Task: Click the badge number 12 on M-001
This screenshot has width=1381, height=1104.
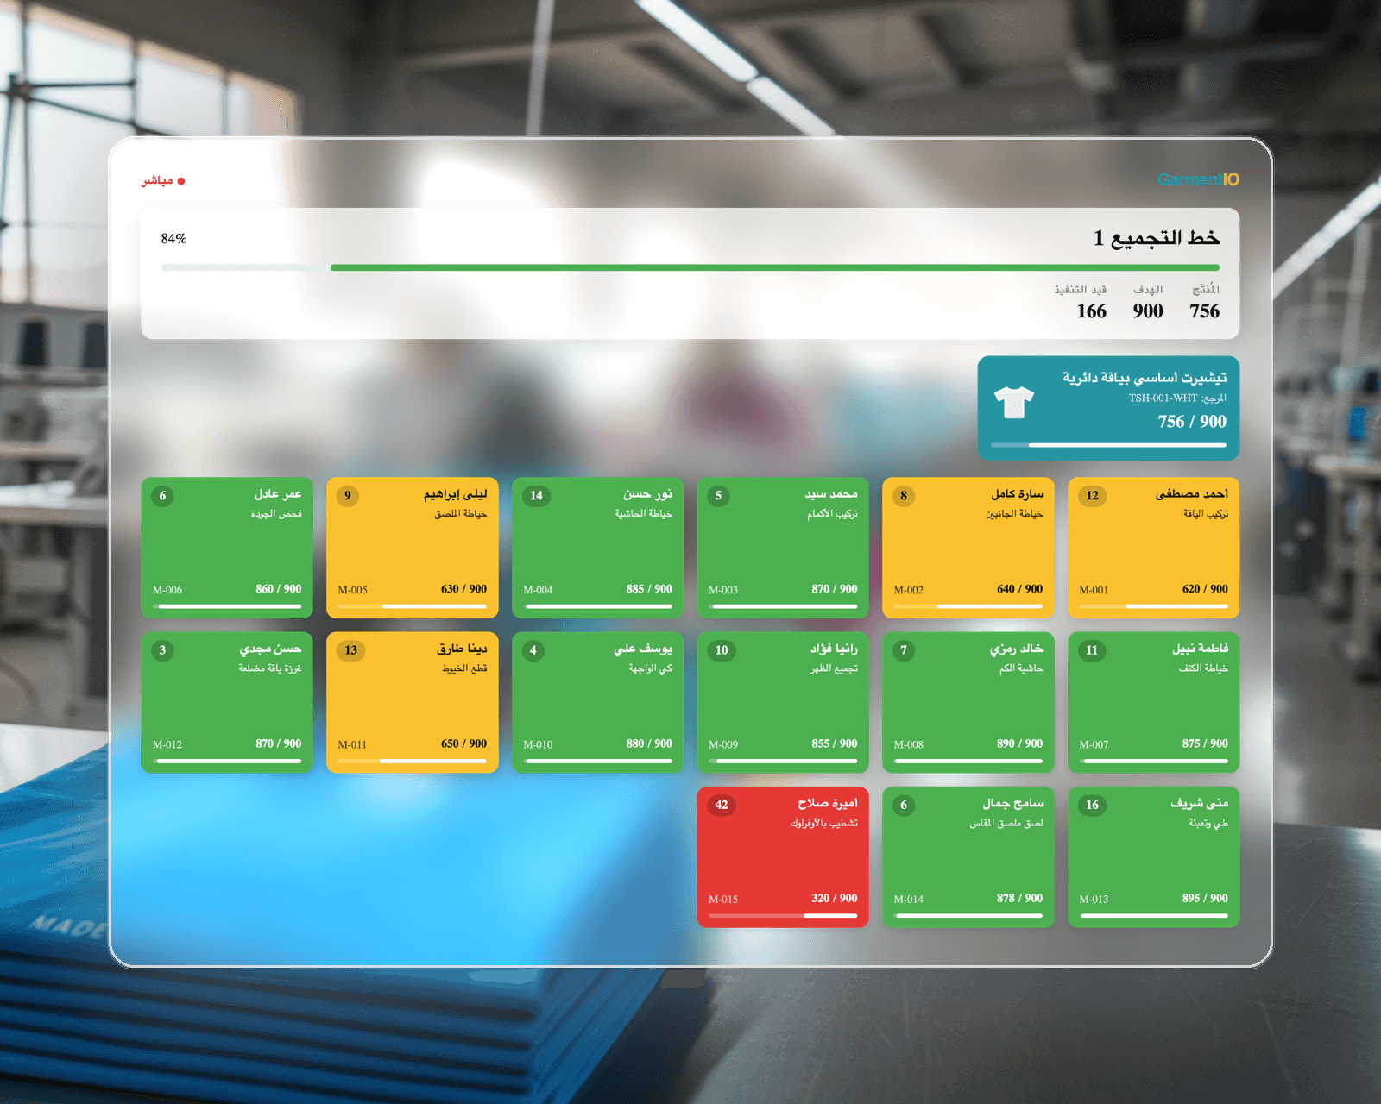Action: [x=1092, y=496]
